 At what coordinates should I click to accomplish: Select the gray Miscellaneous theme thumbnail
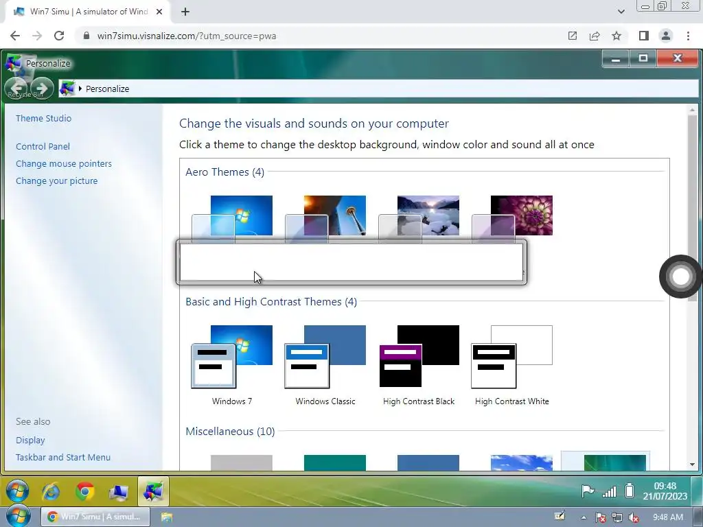tap(241, 462)
